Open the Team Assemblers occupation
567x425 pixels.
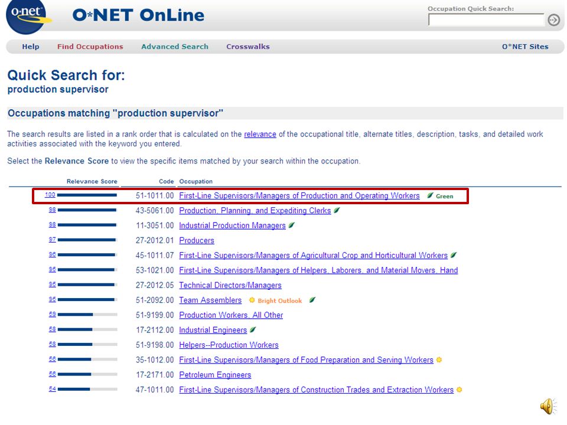[210, 300]
